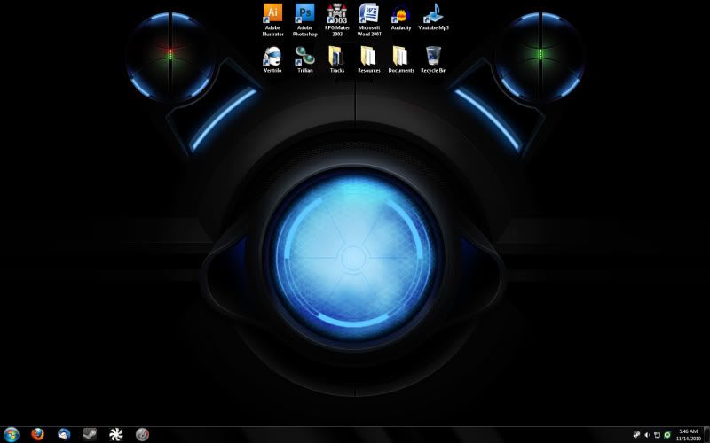Image resolution: width=710 pixels, height=443 pixels.
Task: Click the Trillian desktop icon
Action: tap(304, 59)
